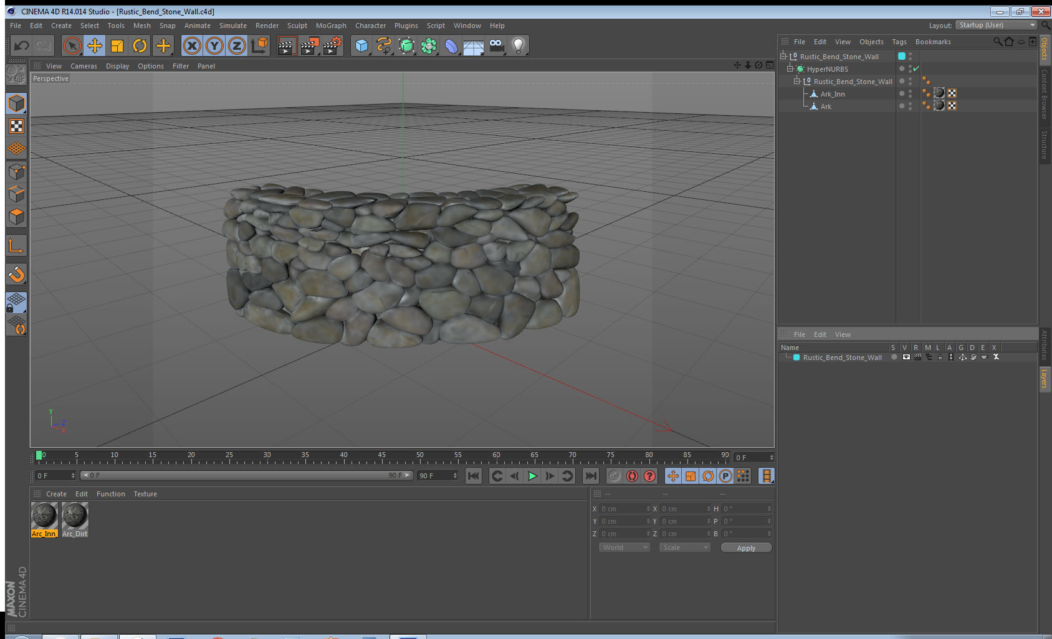1052x639 pixels.
Task: Toggle Z axis lock
Action: coord(237,45)
